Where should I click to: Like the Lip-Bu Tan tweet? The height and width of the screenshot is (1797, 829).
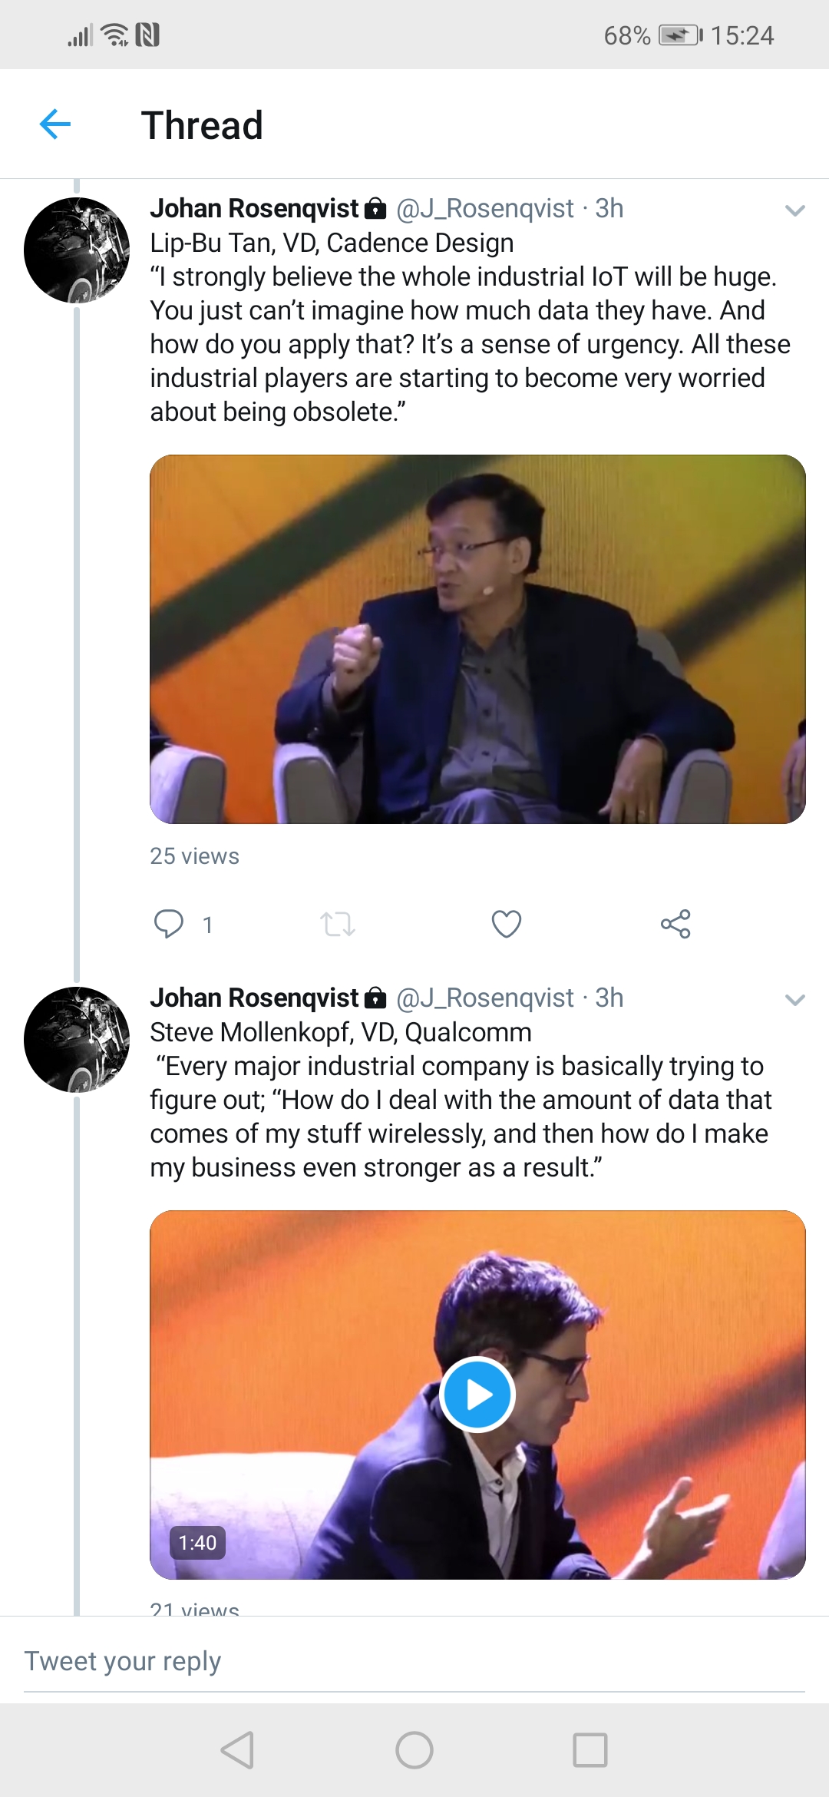pos(507,924)
